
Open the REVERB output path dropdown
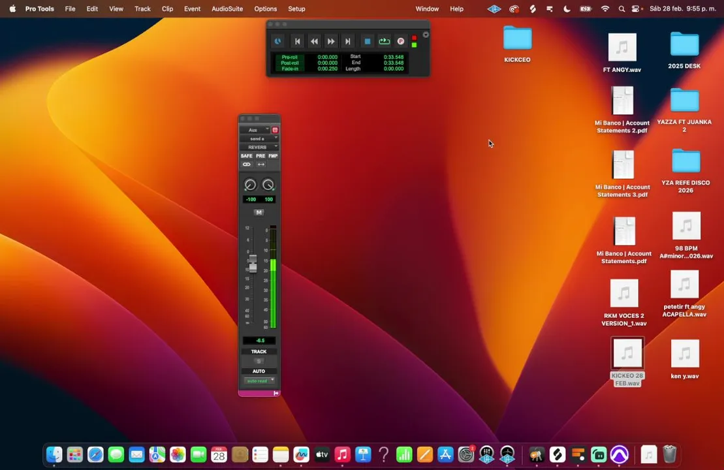click(x=259, y=147)
